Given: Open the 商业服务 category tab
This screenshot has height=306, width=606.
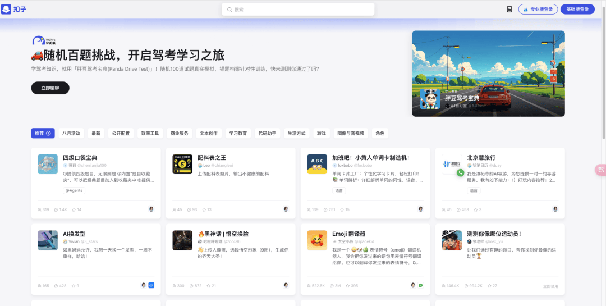Looking at the screenshot, I should 180,133.
